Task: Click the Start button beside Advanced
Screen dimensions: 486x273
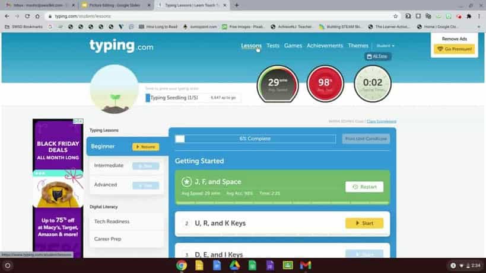Action: pyautogui.click(x=145, y=185)
